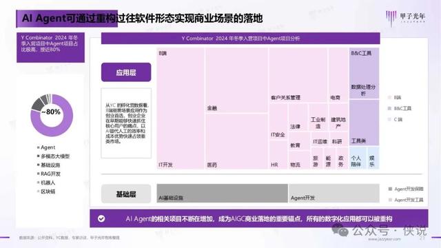
Task: Click the 金融 treemap block
Action: pyautogui.click(x=236, y=81)
